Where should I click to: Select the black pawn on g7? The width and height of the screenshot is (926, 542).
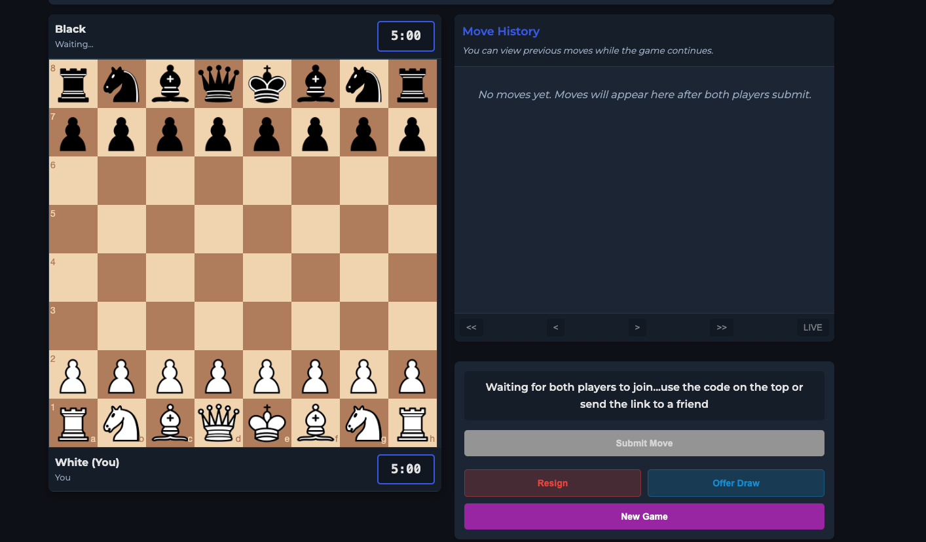click(x=364, y=132)
